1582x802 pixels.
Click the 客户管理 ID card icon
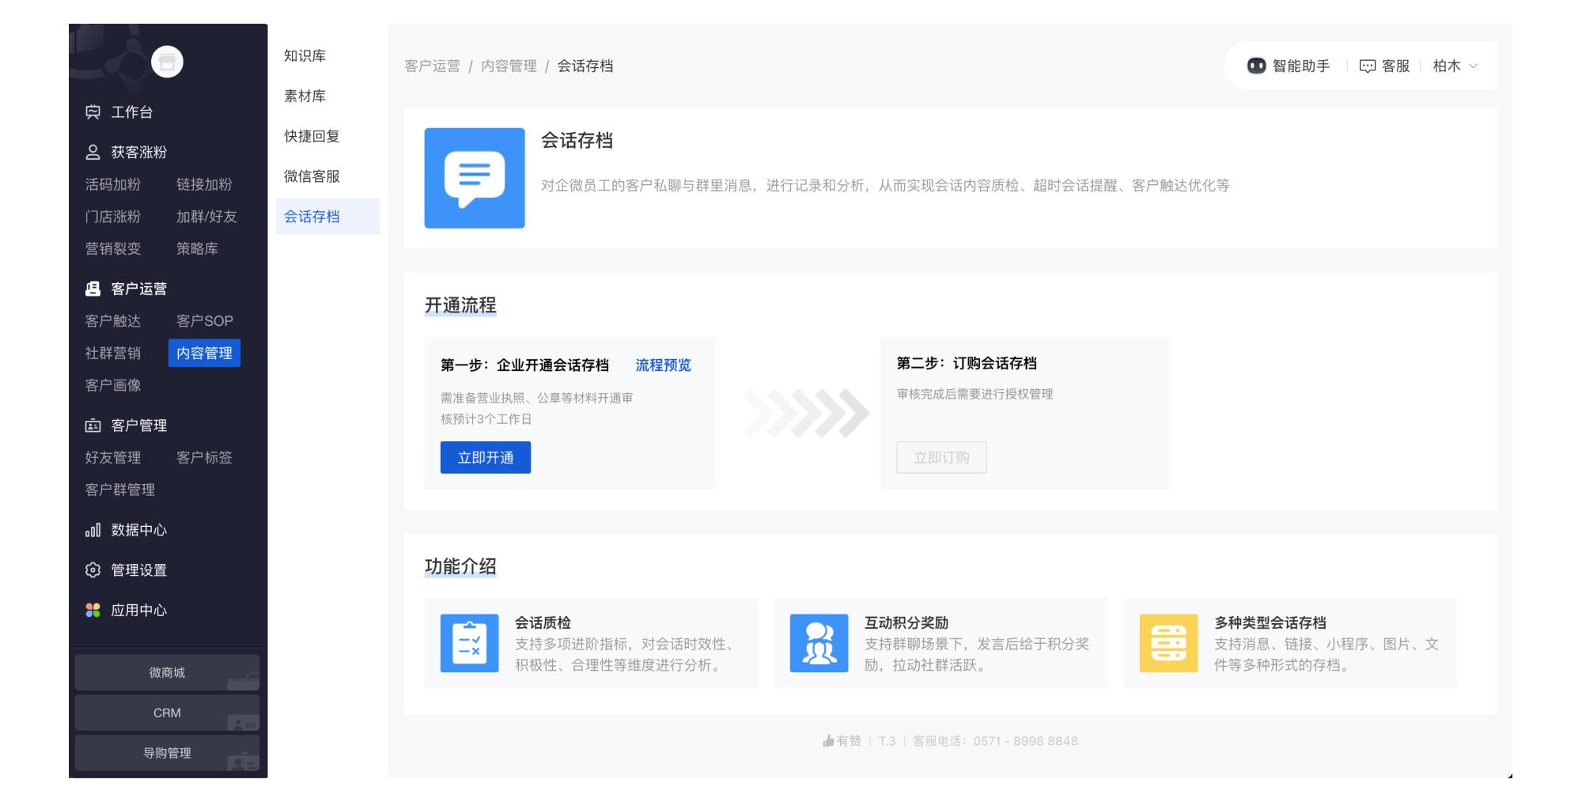pyautogui.click(x=93, y=426)
